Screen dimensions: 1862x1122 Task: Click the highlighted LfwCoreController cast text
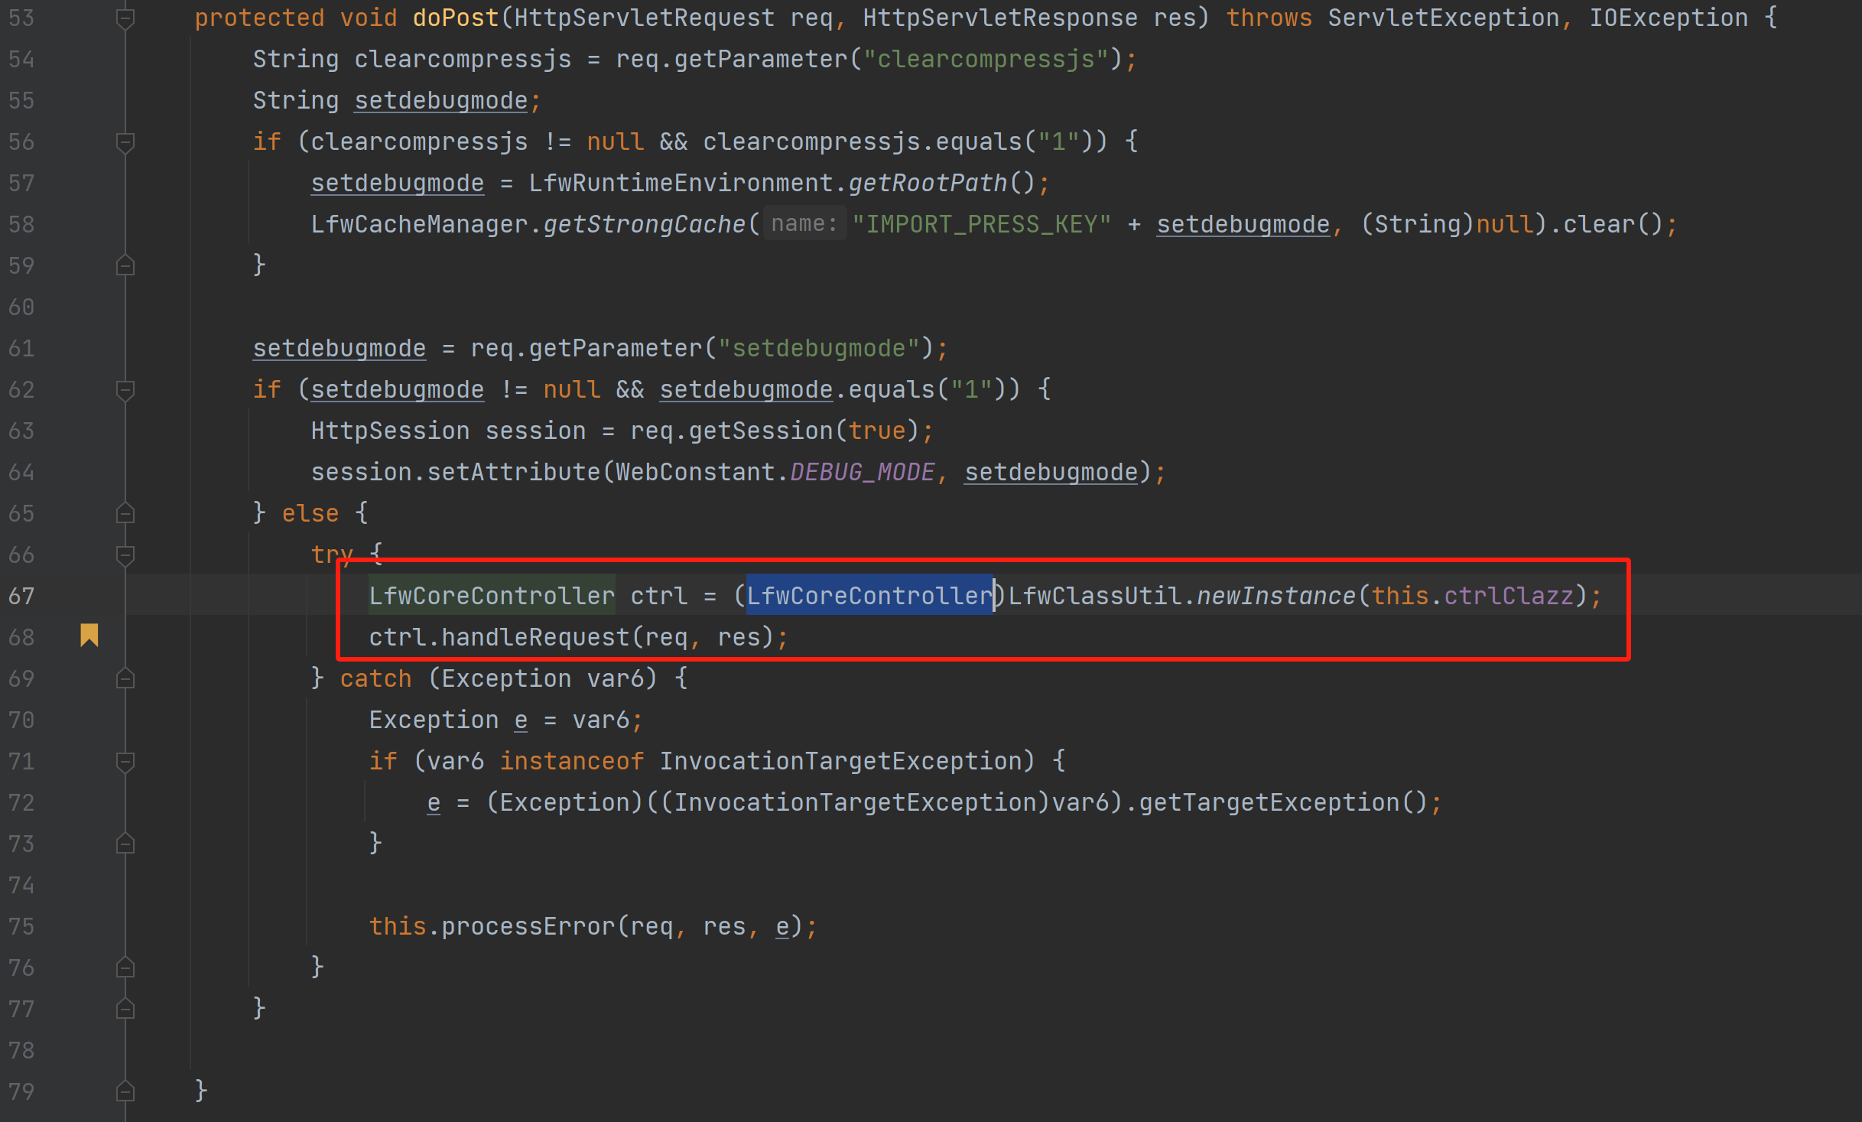pos(869,596)
